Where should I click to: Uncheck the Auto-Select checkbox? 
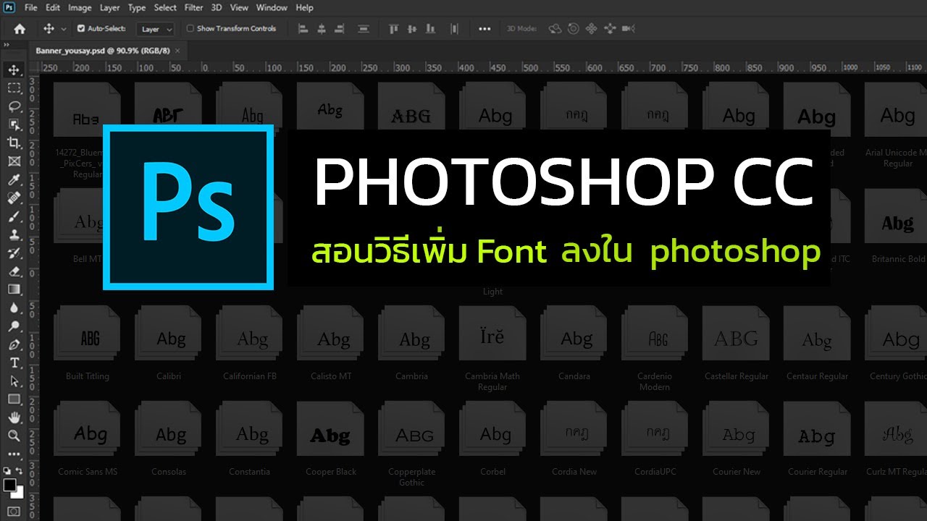pos(81,29)
